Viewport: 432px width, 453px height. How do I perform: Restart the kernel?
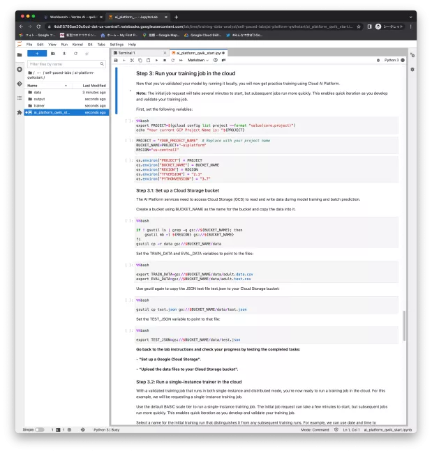pyautogui.click(x=173, y=60)
